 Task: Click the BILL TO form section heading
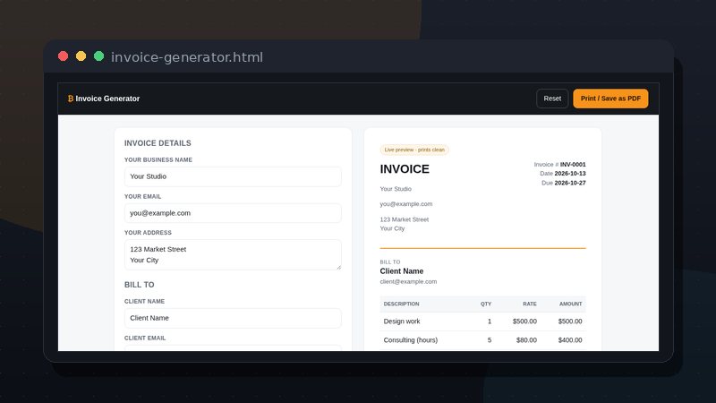point(140,285)
